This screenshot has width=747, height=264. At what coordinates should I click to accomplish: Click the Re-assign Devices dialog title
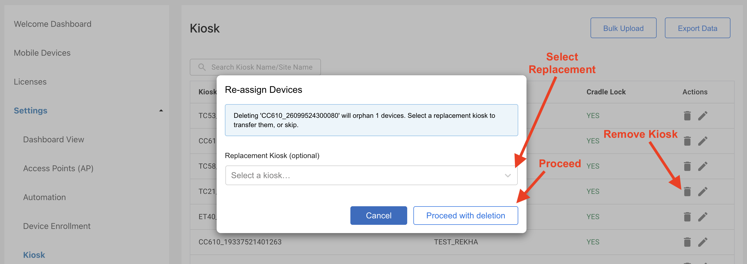click(263, 90)
